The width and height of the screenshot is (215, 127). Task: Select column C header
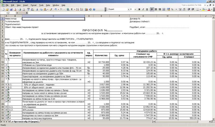[53, 16]
